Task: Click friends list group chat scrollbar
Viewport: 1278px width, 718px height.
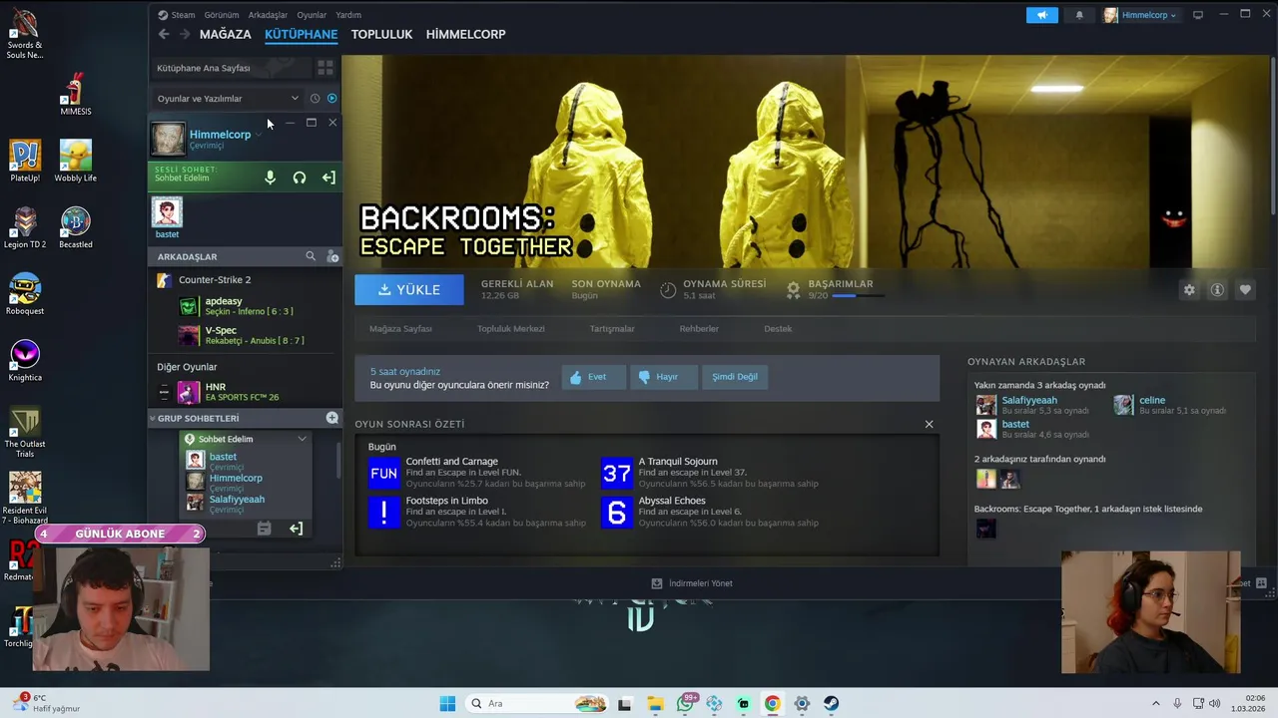Action: [x=339, y=459]
